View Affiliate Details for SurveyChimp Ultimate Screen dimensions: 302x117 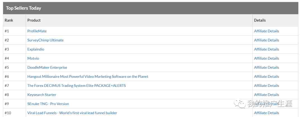pos(266,40)
